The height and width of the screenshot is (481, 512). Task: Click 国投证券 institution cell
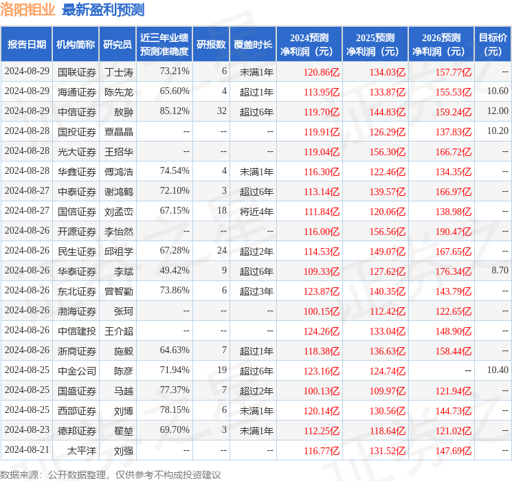(77, 132)
